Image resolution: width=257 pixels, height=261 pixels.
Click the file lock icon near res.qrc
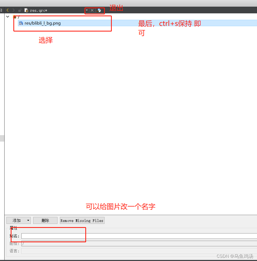coord(20,10)
